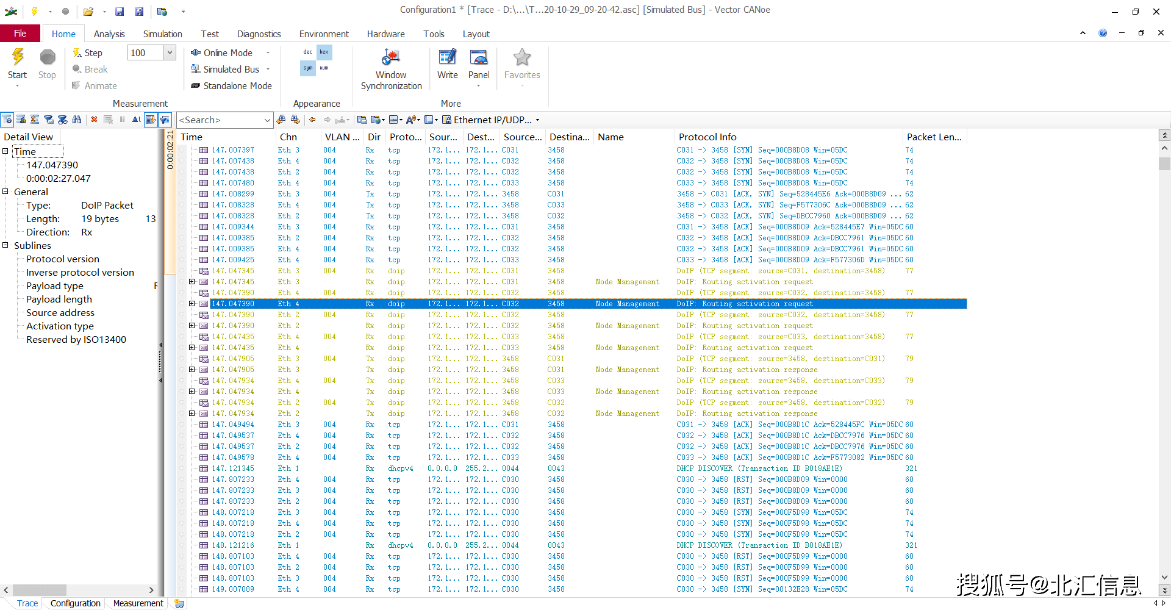1171x610 pixels.
Task: Click the Protocol Info column header
Action: tap(707, 137)
